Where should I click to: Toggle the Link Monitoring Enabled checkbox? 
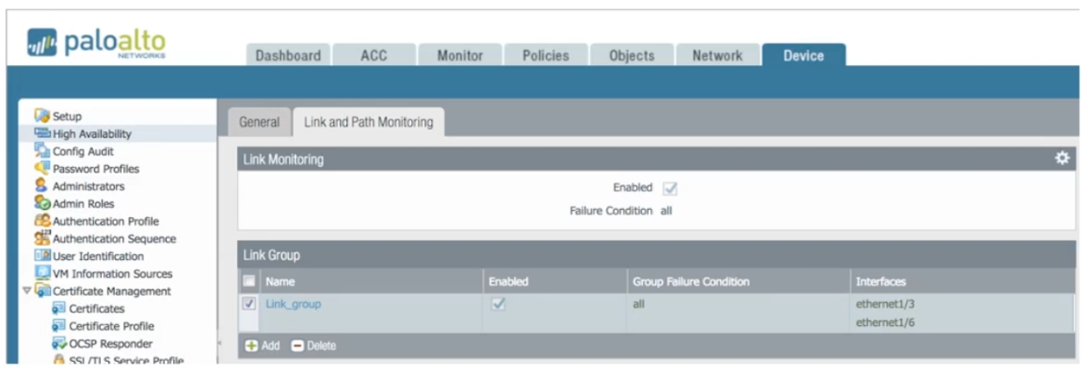[x=670, y=188]
